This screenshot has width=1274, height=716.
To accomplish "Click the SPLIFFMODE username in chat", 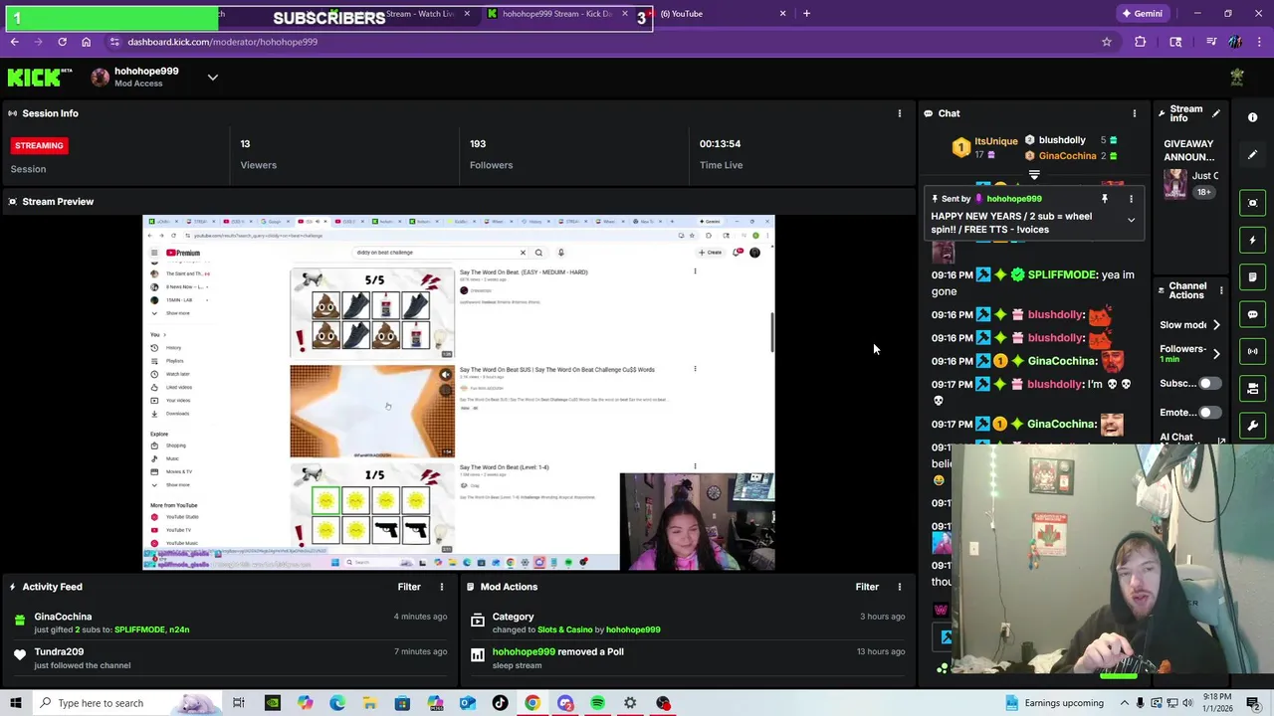I will [1062, 274].
